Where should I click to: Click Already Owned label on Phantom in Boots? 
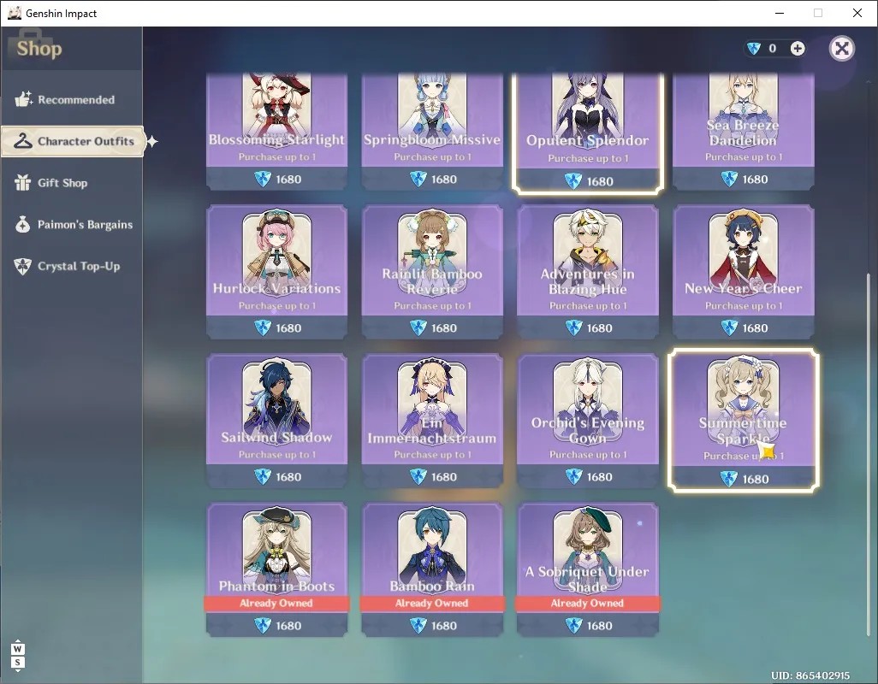coord(276,603)
